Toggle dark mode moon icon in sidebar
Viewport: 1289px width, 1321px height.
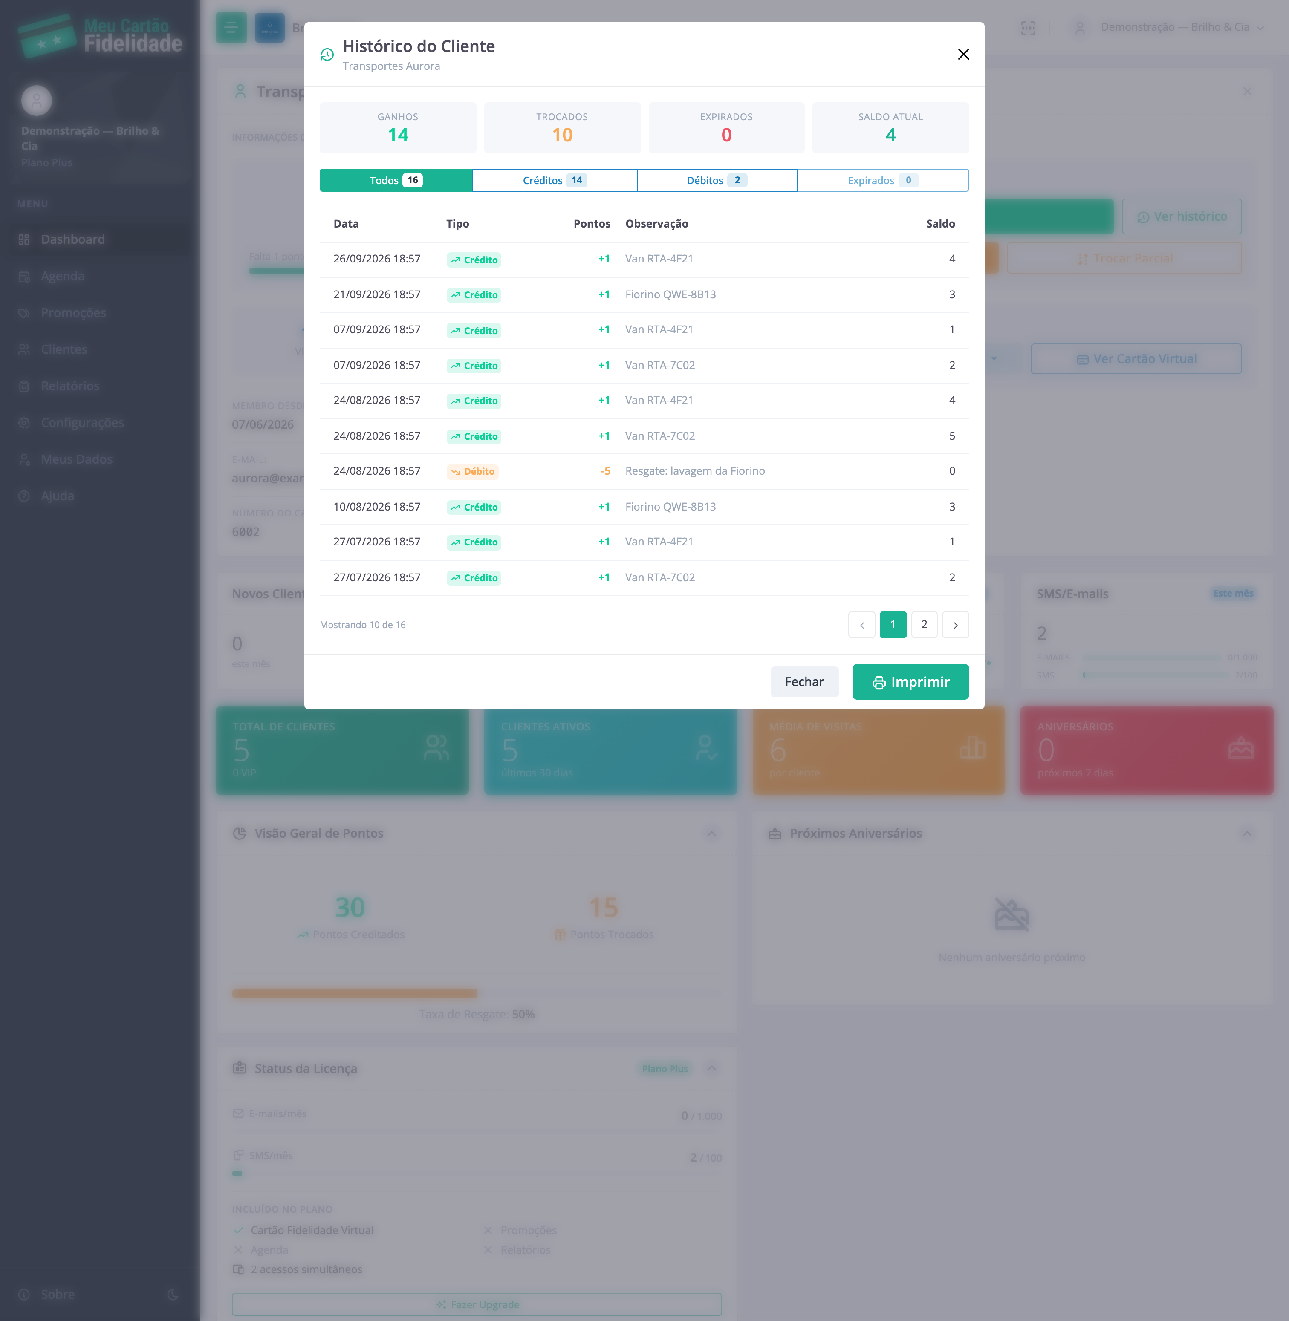173,1295
